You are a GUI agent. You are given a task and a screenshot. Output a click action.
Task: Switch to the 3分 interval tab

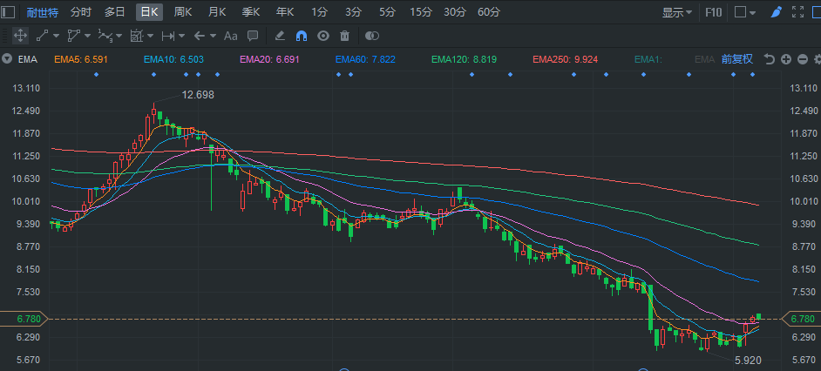354,12
